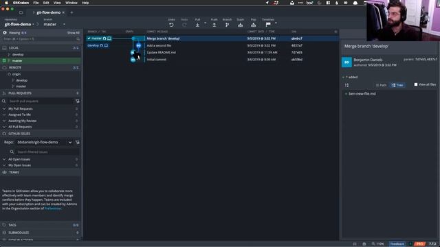Click the Initial commit graph node
440x247 pixels.
click(x=133, y=60)
